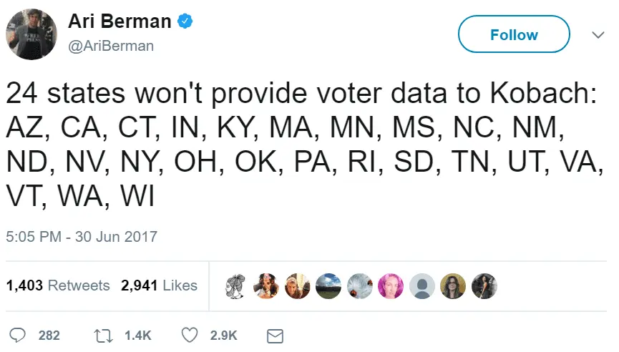Viewport: 619px width, 352px height.
Task: Like the tweet with the heart icon
Action: 189,335
